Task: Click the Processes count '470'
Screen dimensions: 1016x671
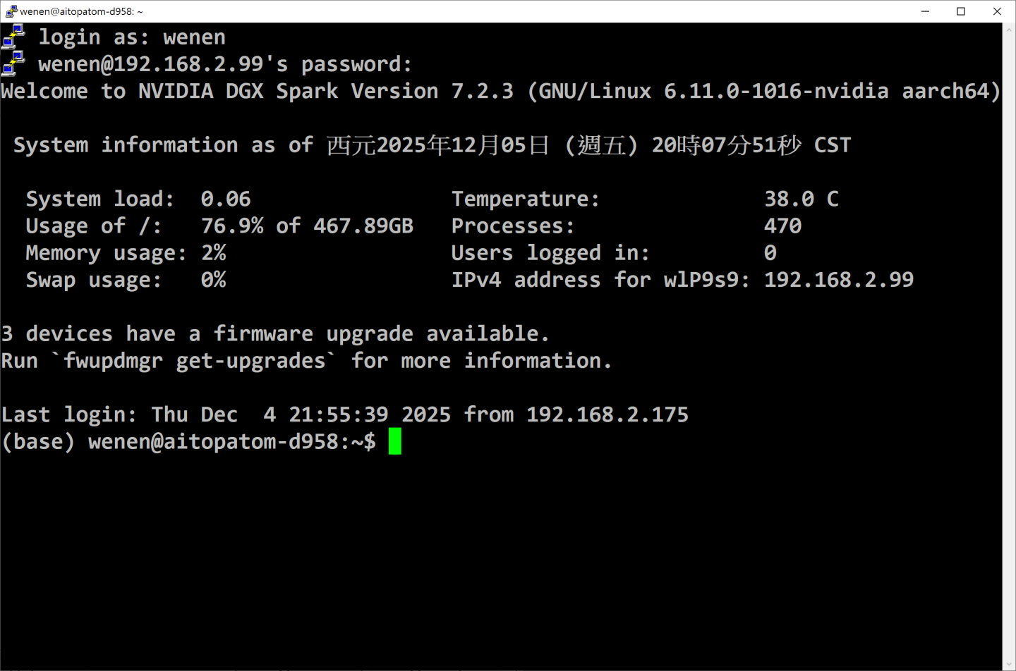Action: [782, 226]
